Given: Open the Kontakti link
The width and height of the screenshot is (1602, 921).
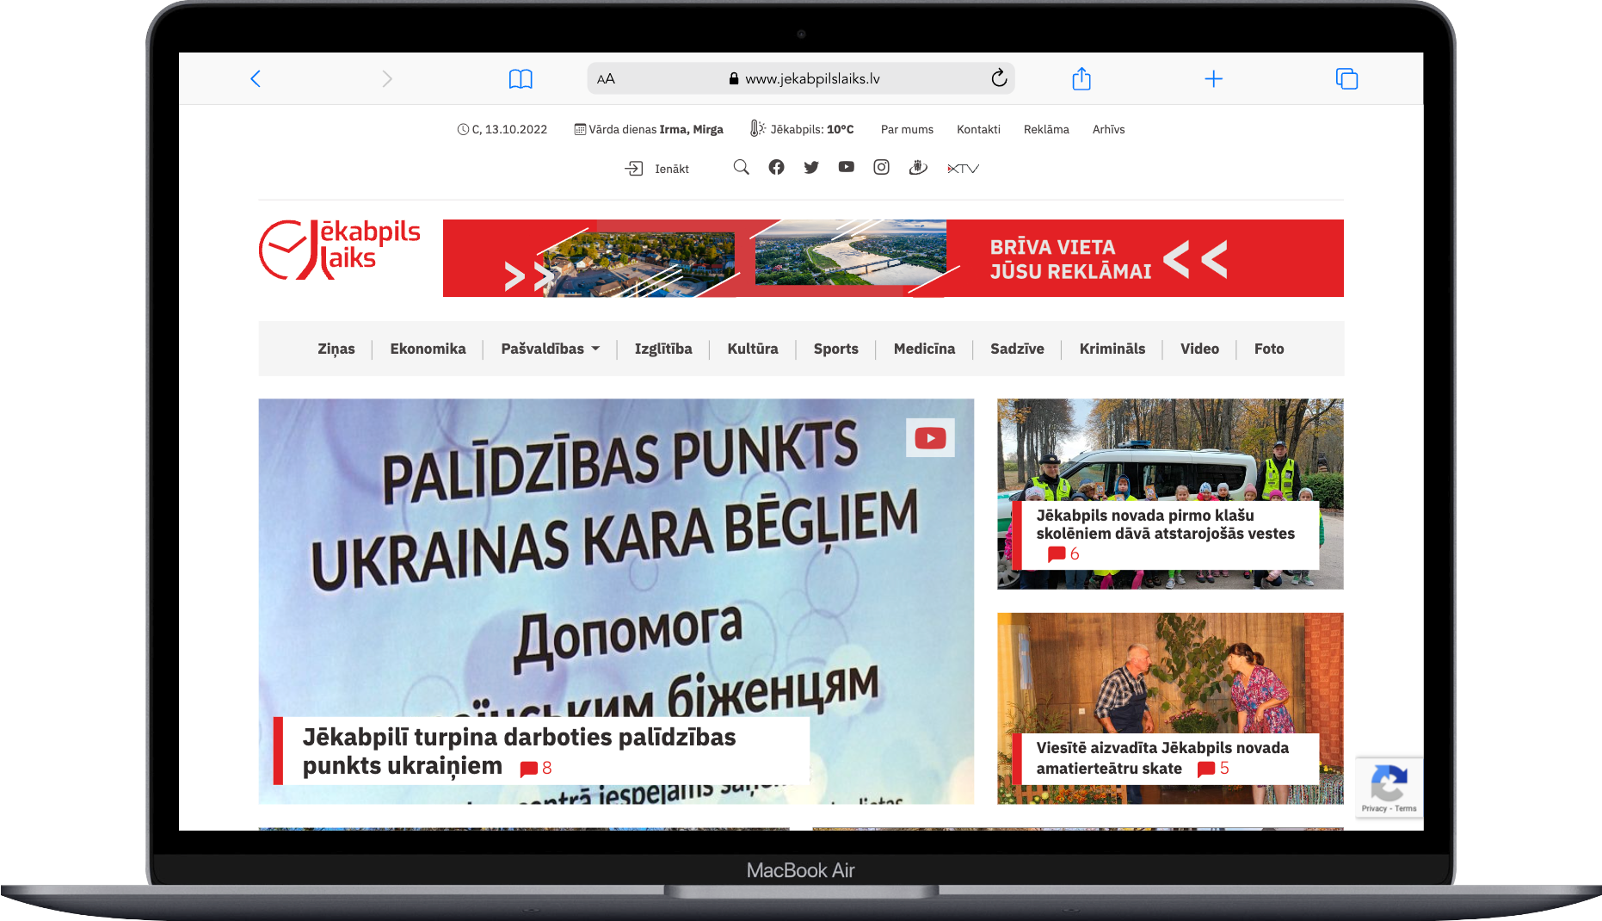Looking at the screenshot, I should [x=978, y=130].
